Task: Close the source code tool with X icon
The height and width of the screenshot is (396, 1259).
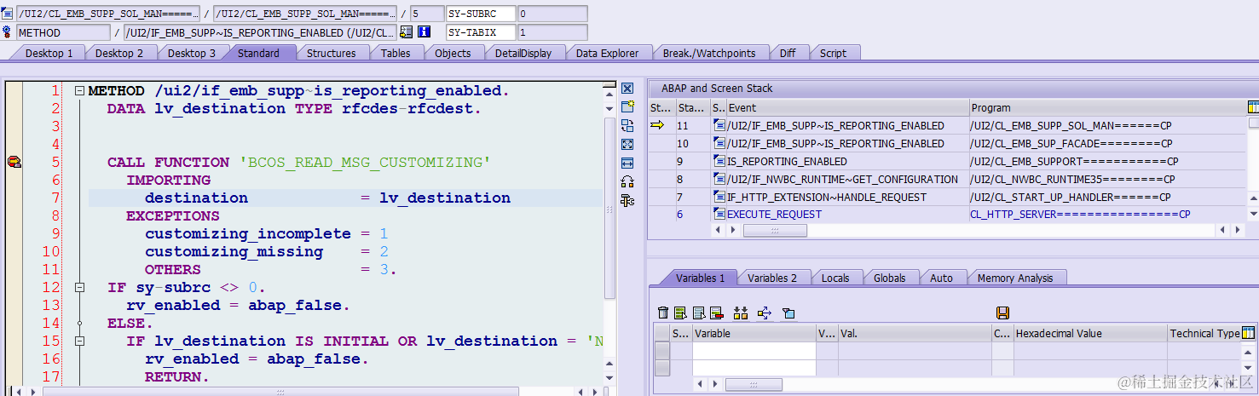Action: click(627, 89)
